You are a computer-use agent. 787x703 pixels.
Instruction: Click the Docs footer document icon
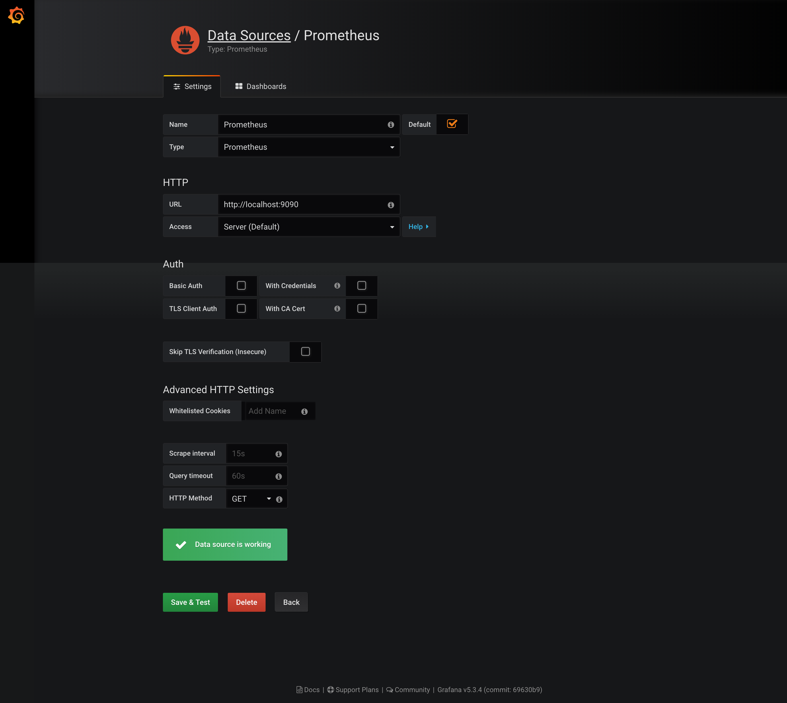299,690
